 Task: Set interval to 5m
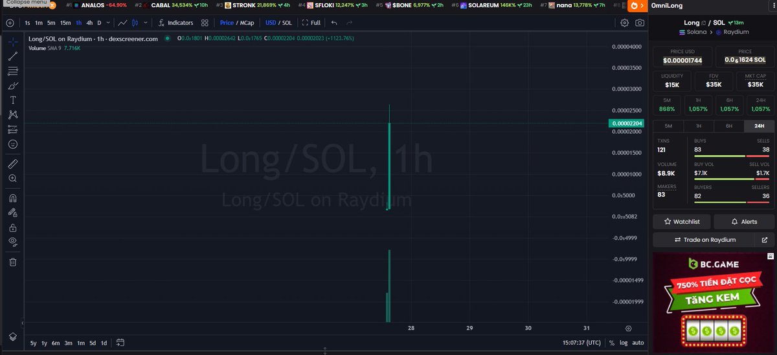(x=51, y=23)
